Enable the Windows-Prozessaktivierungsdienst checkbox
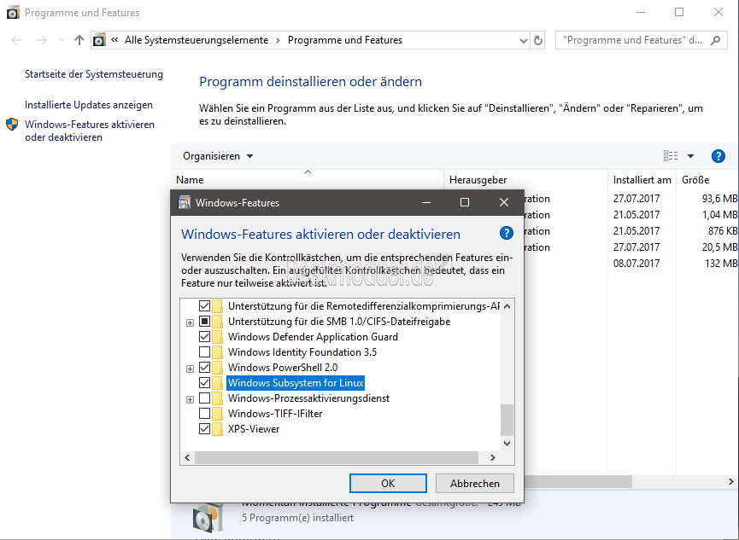Screen dimensions: 739x540 pyautogui.click(x=204, y=398)
